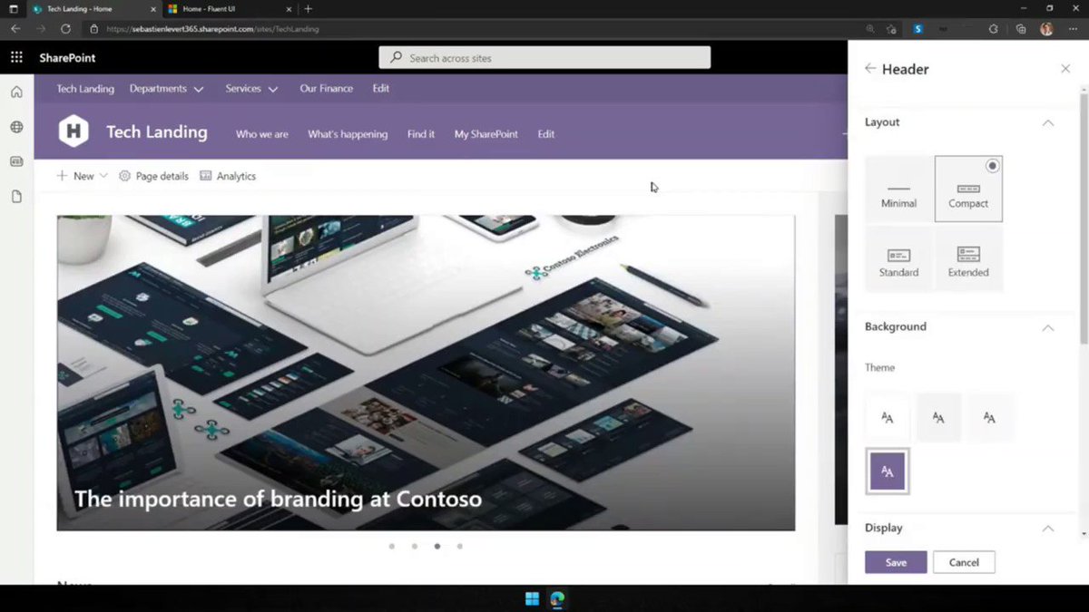Click browser Refresh button
Image resolution: width=1089 pixels, height=612 pixels.
click(x=65, y=29)
